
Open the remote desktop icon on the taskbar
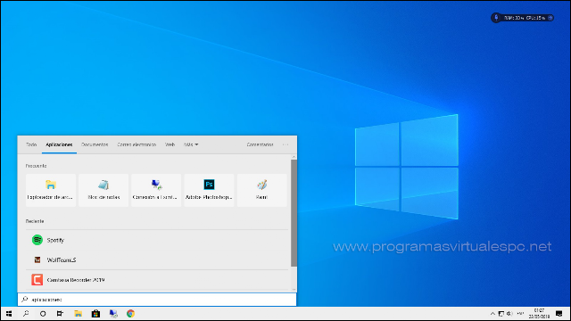click(113, 313)
